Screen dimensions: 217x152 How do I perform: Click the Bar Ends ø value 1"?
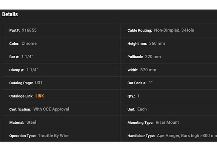click(x=151, y=83)
